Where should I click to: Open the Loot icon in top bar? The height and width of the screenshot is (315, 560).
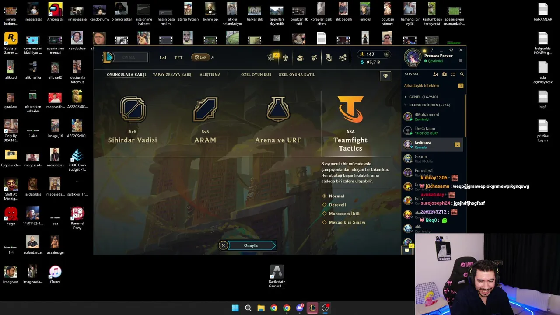329,57
